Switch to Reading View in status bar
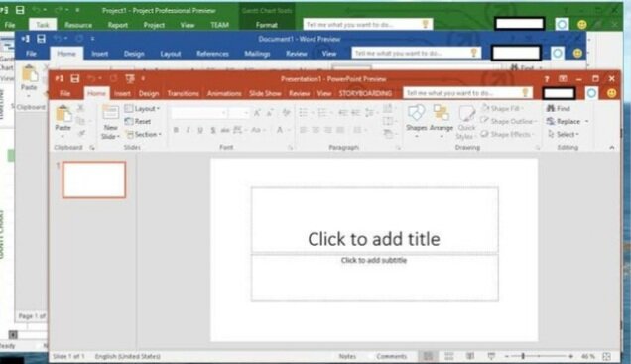The image size is (631, 364). (x=470, y=356)
